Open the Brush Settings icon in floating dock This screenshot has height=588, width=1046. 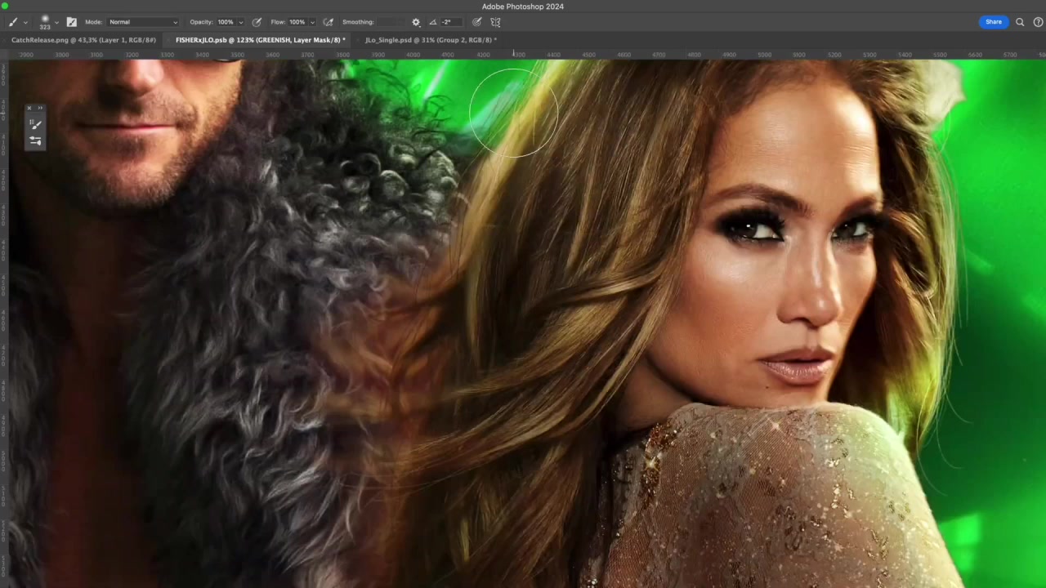pyautogui.click(x=35, y=140)
